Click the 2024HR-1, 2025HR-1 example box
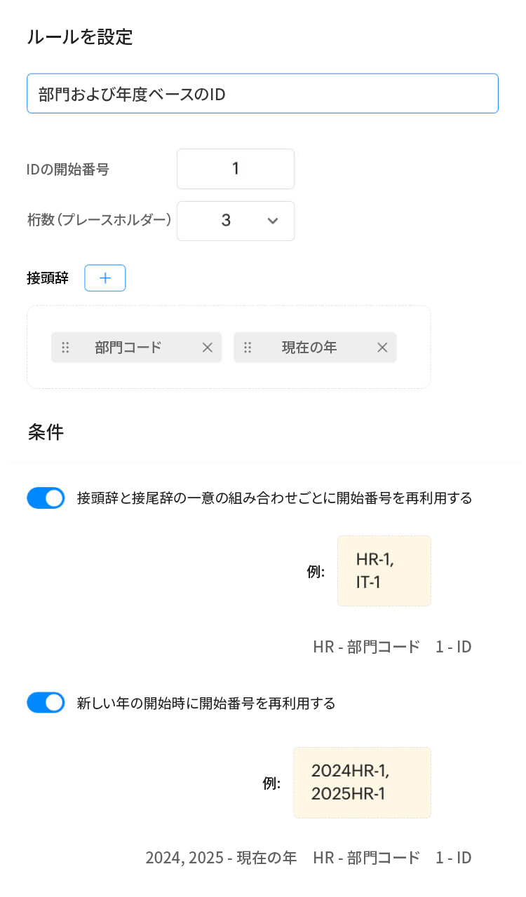 362,782
